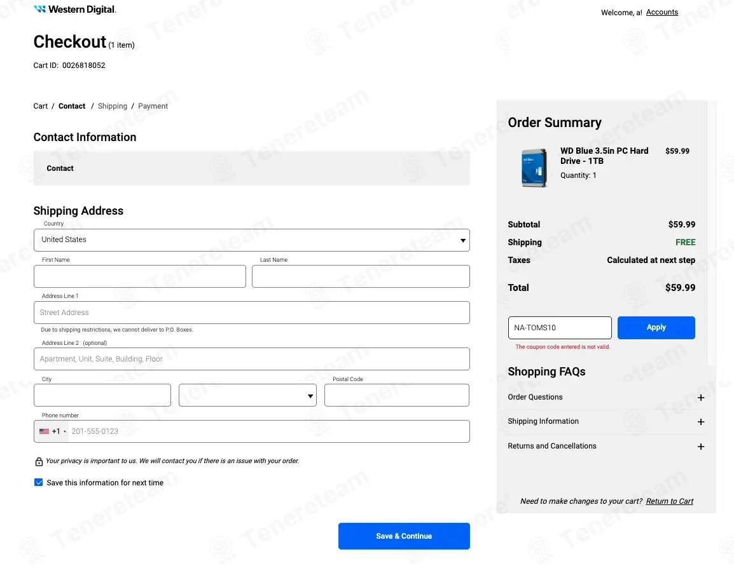
Task: Open the state dropdown next to City
Action: click(247, 395)
